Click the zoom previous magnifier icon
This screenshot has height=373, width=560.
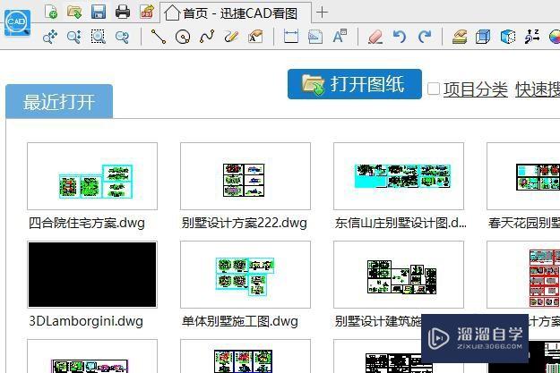(x=122, y=37)
